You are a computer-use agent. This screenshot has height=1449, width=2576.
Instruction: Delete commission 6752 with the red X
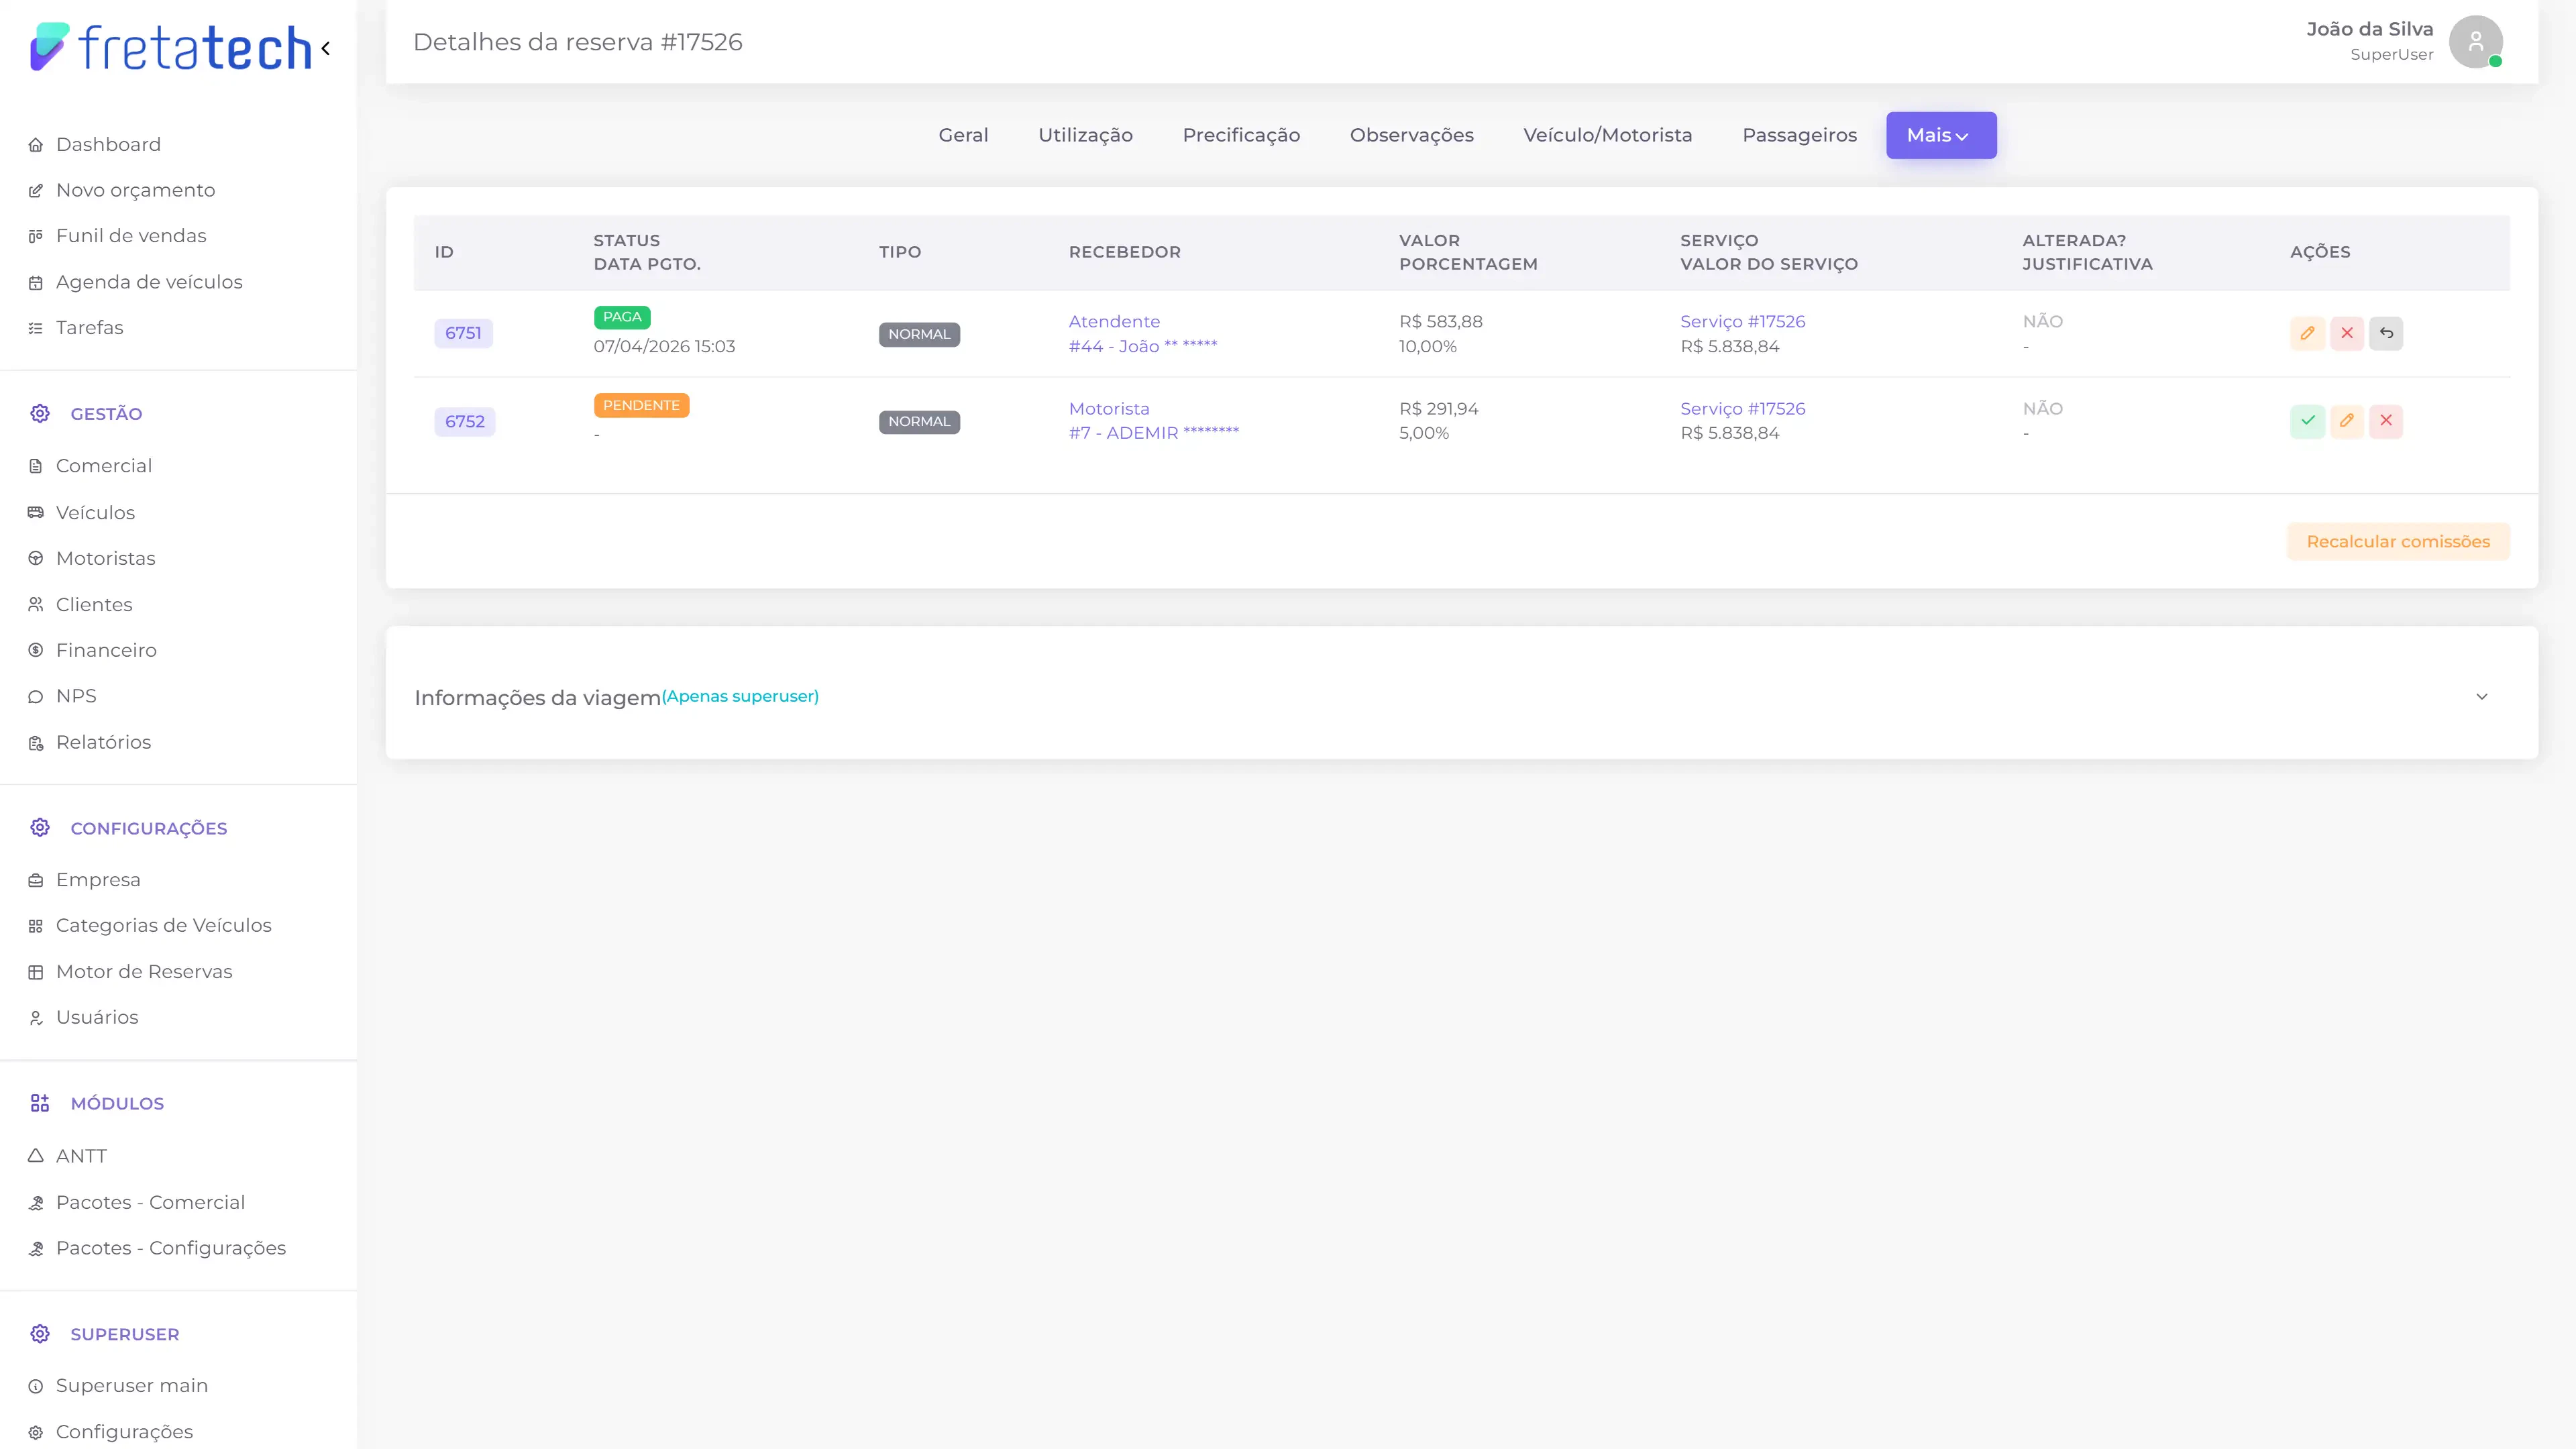coord(2386,421)
